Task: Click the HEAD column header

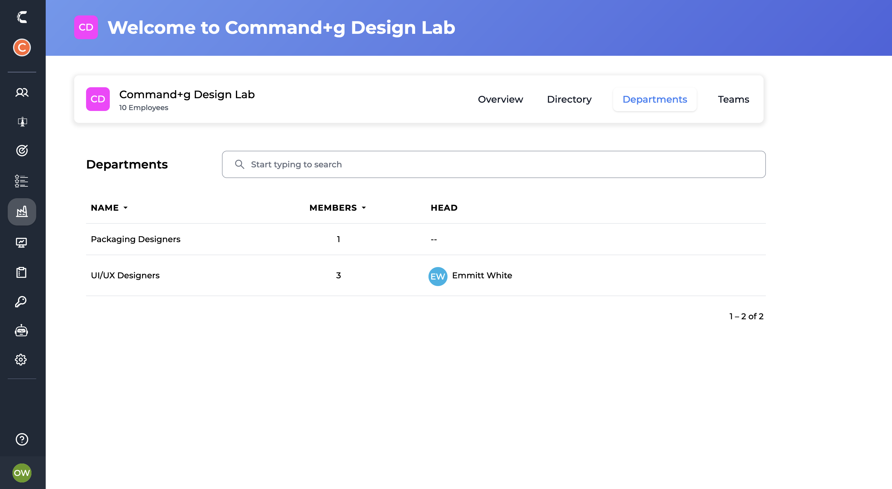Action: (444, 208)
